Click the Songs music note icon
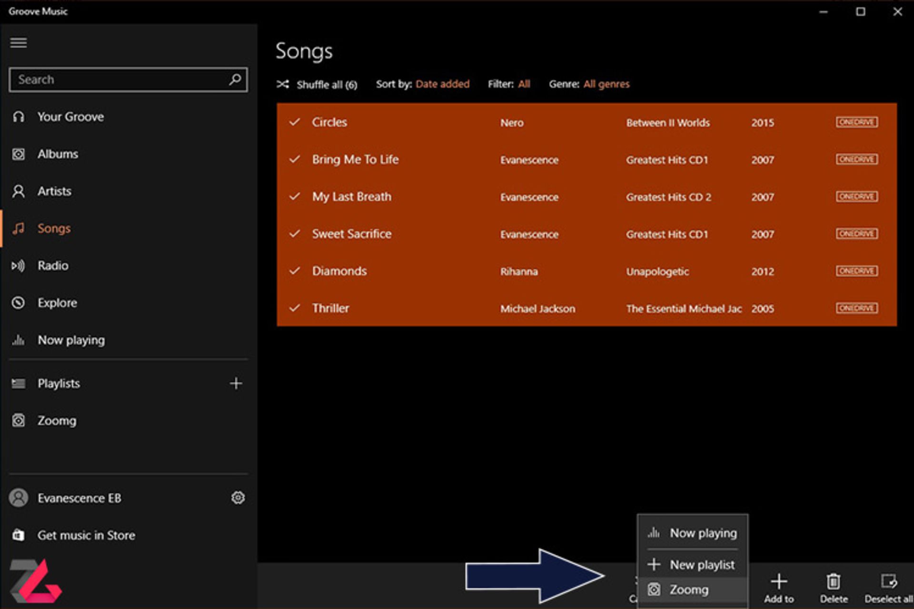This screenshot has height=609, width=914. (19, 228)
